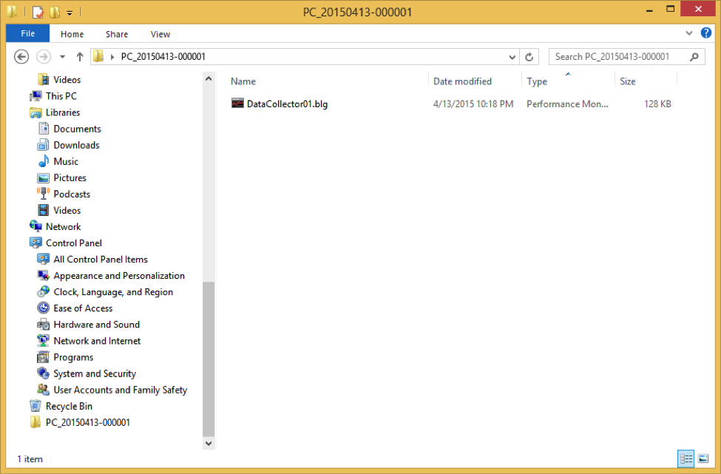Click PC_20150413-000001 in the address bar

pos(163,56)
